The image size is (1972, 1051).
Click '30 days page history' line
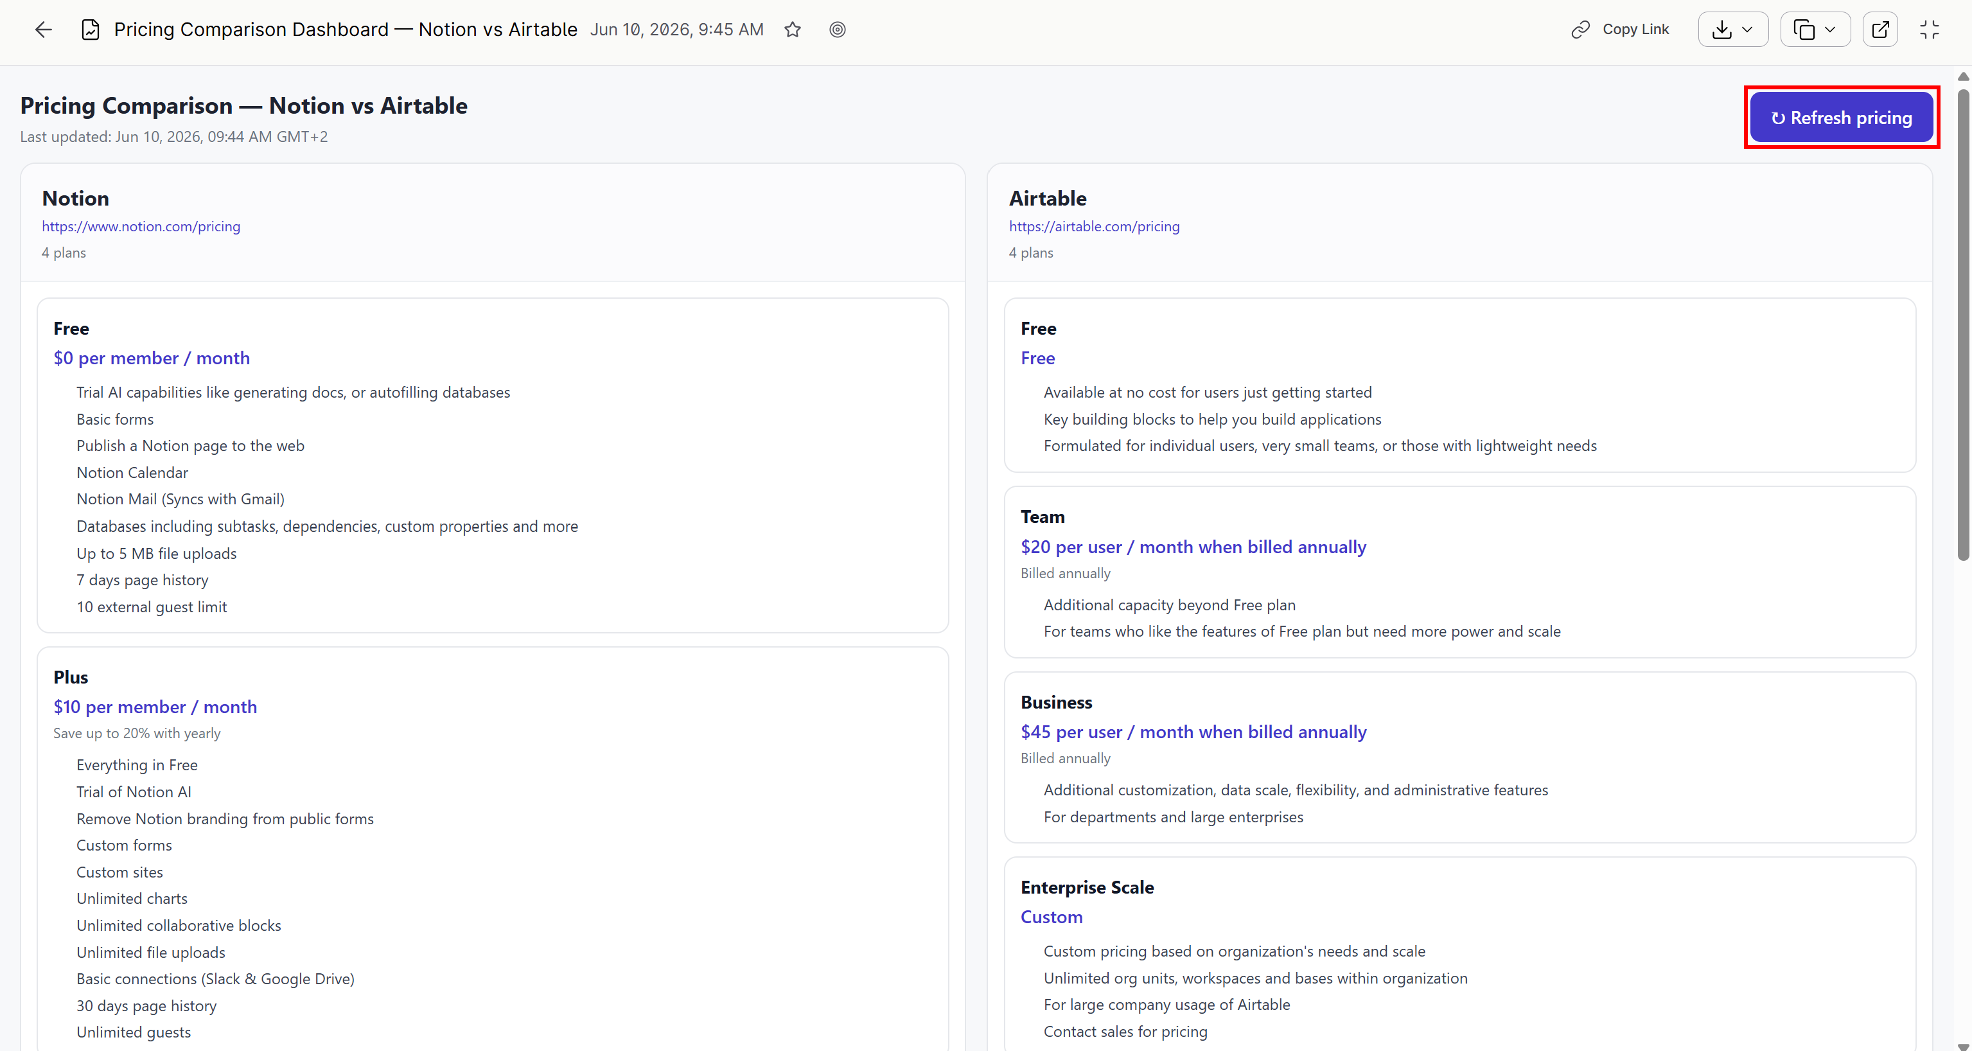[x=146, y=1006]
